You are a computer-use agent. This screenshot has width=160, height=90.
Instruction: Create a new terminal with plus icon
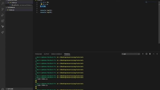click(x=143, y=54)
